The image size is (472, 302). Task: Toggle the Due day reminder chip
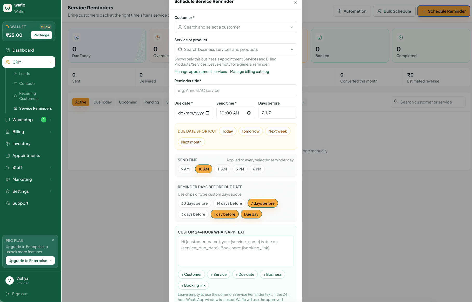(251, 214)
